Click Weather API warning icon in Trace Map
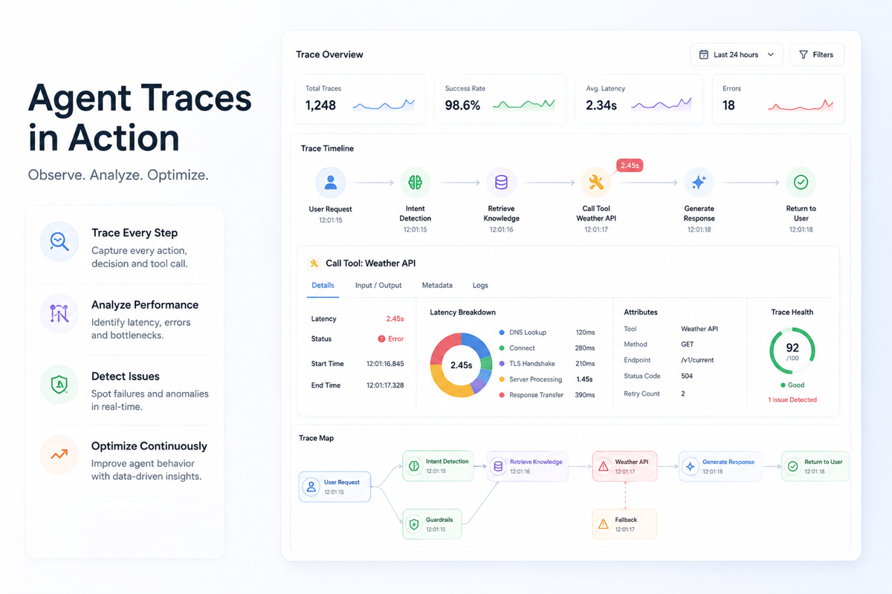The height and width of the screenshot is (594, 892). [603, 466]
